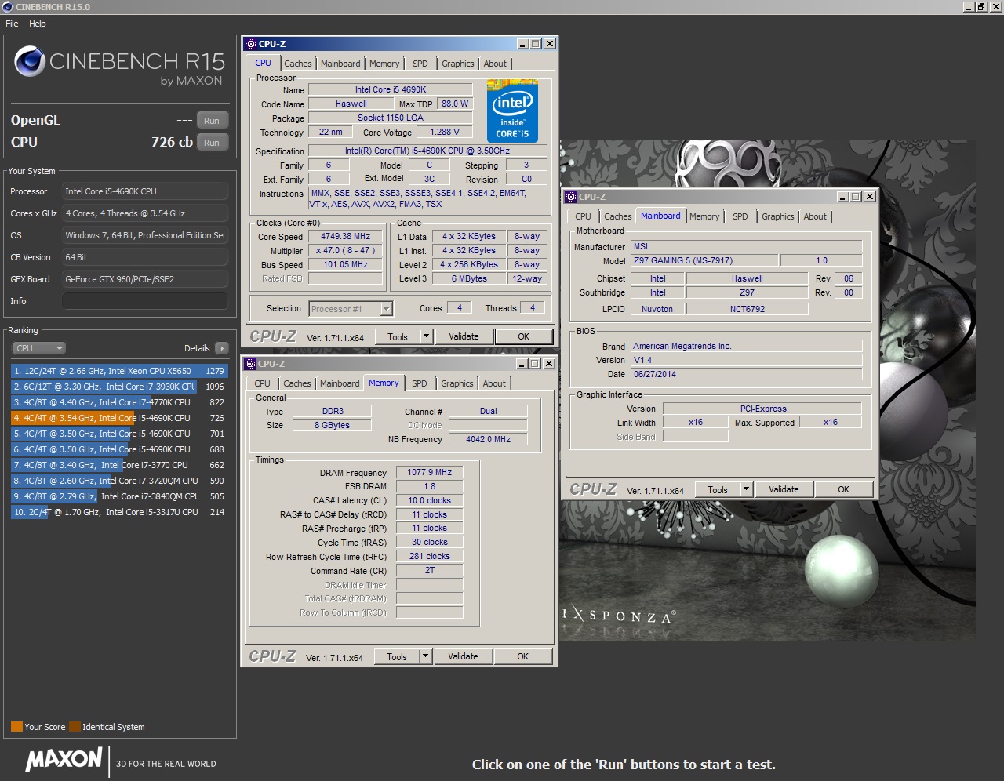The width and height of the screenshot is (1004, 781).
Task: Click Tools button in the Mainboard window
Action: coord(718,489)
